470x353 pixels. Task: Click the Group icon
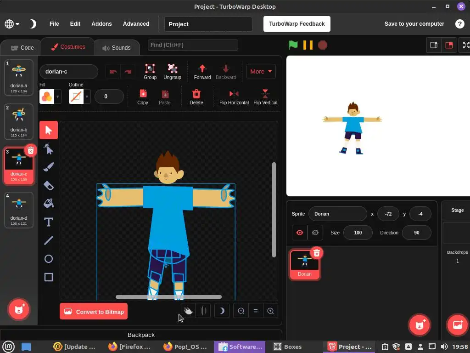tap(150, 71)
